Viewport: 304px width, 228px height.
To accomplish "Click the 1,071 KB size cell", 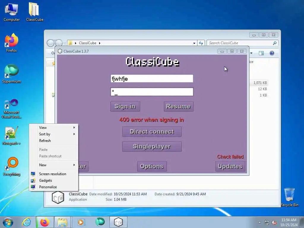I will 260,83.
